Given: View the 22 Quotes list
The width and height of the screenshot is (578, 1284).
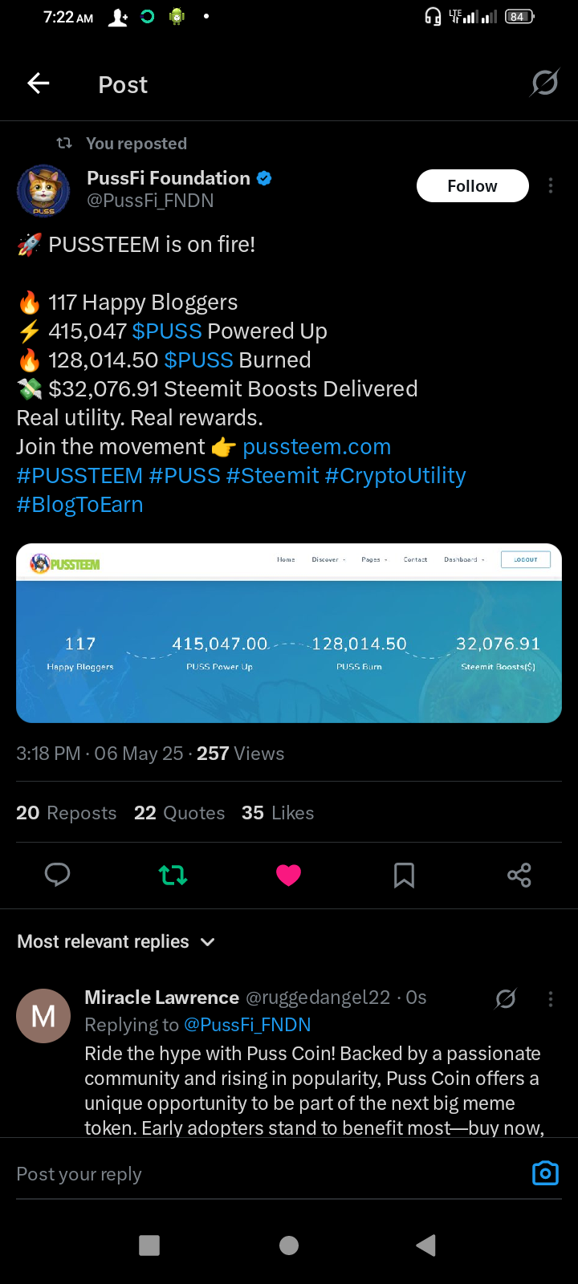Looking at the screenshot, I should 179,813.
